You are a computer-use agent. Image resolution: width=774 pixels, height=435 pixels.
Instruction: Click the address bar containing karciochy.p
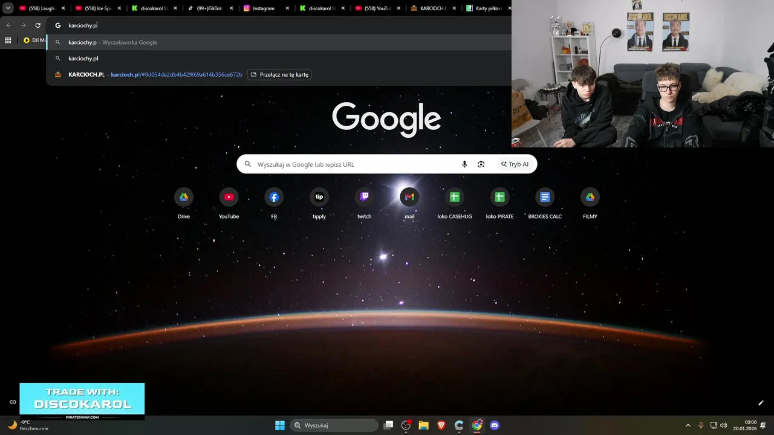click(x=279, y=25)
